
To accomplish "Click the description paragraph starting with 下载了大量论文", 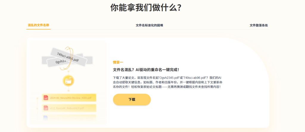I will coord(167,82).
